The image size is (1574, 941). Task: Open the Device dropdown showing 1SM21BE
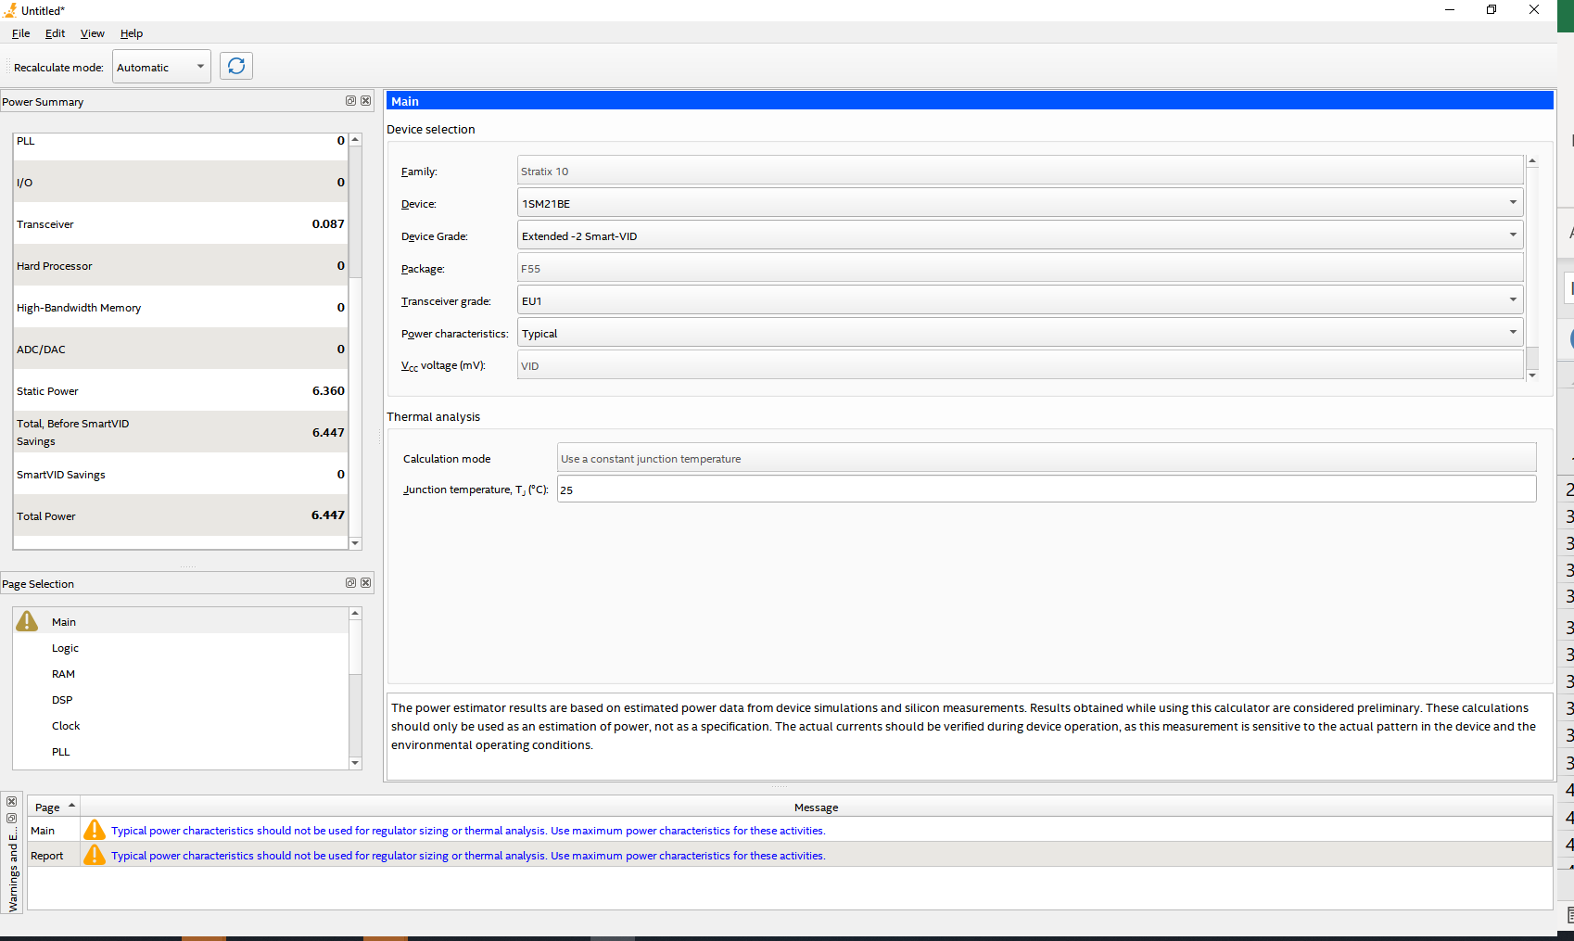click(x=1021, y=203)
